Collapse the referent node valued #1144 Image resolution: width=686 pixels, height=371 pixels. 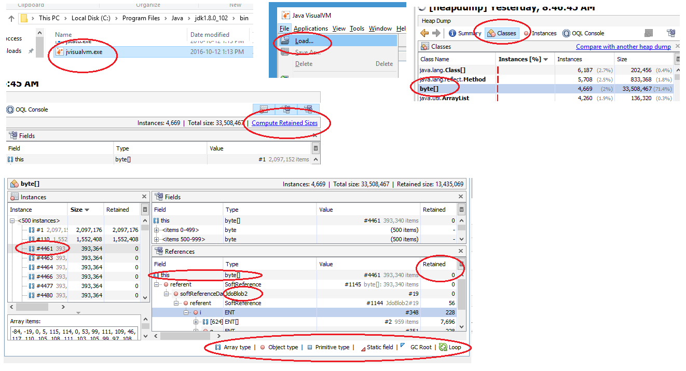point(176,303)
